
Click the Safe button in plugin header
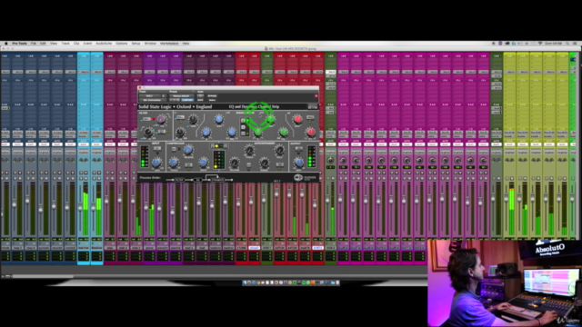(200, 100)
